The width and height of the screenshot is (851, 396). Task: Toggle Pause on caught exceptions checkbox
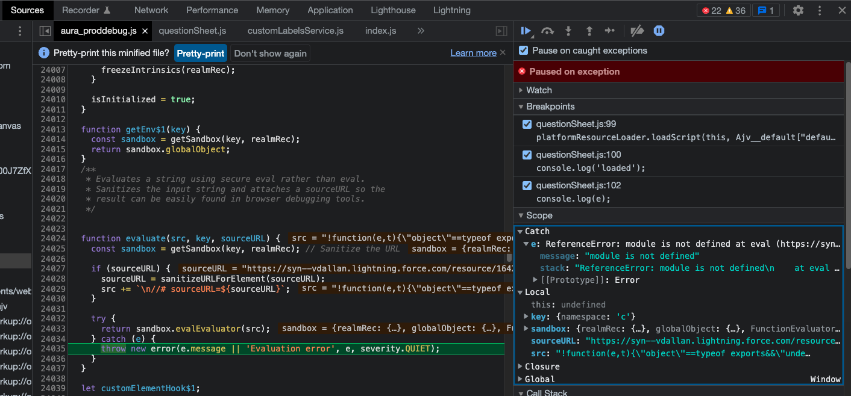point(524,51)
